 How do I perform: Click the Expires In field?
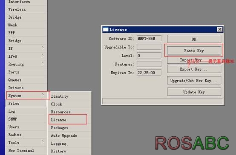149,73
